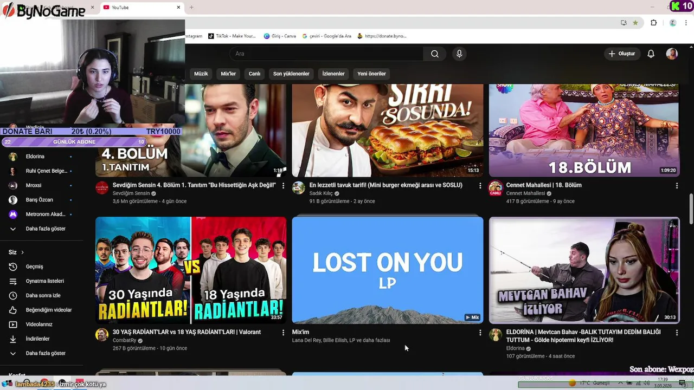Open the Siz section chevron

(22, 252)
